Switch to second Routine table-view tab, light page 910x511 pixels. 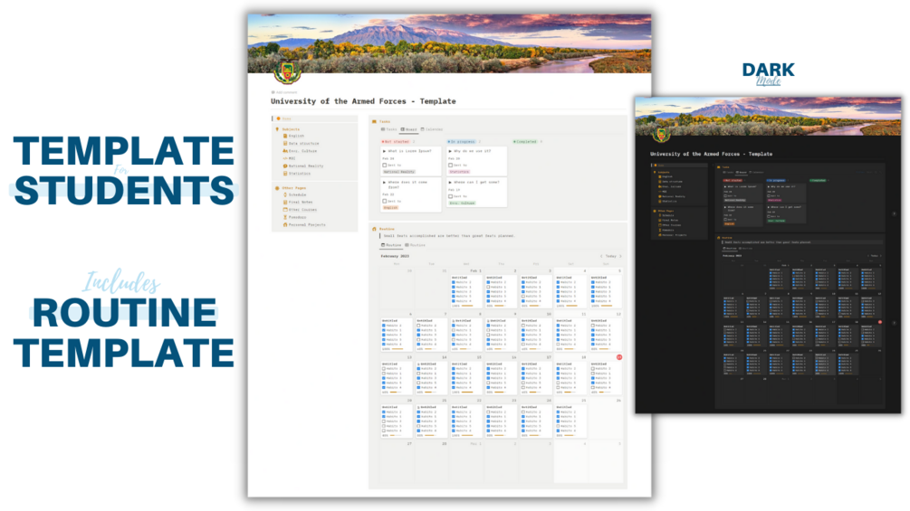pos(416,245)
